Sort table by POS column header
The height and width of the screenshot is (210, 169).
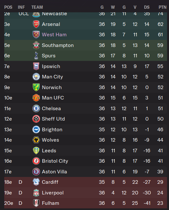[8, 7]
